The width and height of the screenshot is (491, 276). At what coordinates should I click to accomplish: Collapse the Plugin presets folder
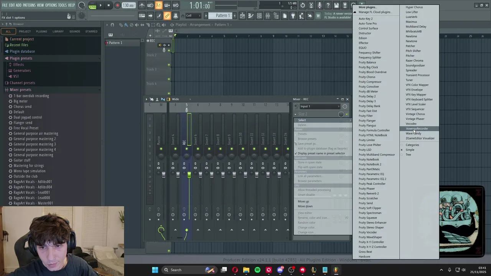(21, 58)
